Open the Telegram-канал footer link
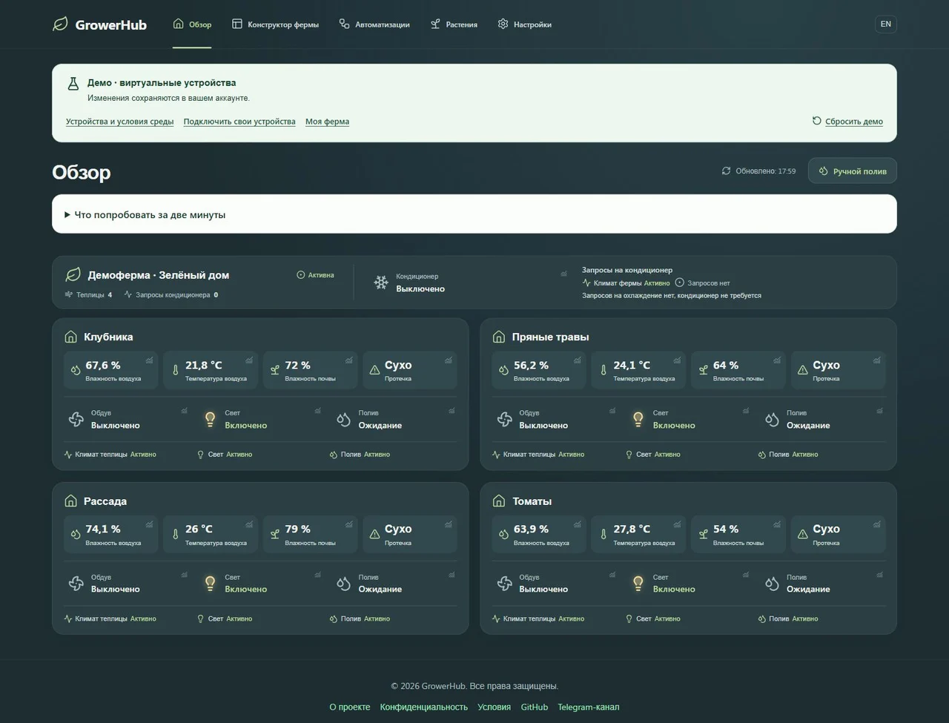 (589, 707)
